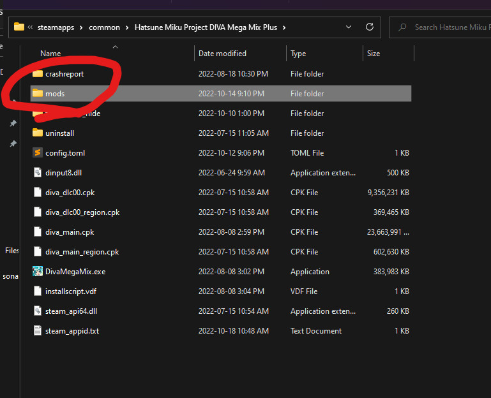Click TOML File type cell

click(307, 153)
